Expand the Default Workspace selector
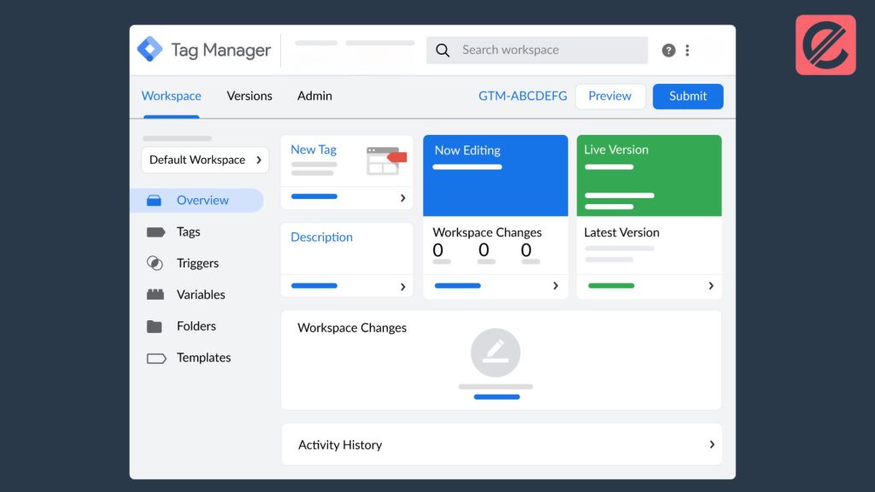 [x=205, y=160]
